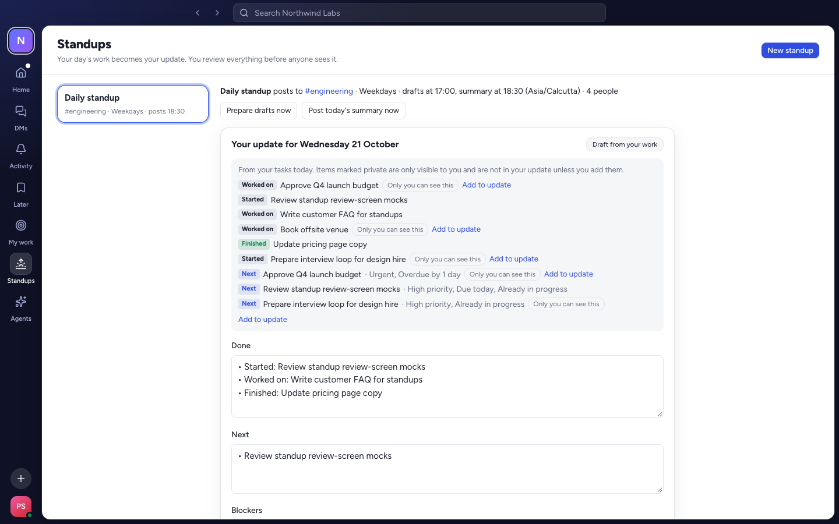Viewport: 839px width, 524px height.
Task: Click the Standups page heading
Action: [84, 44]
